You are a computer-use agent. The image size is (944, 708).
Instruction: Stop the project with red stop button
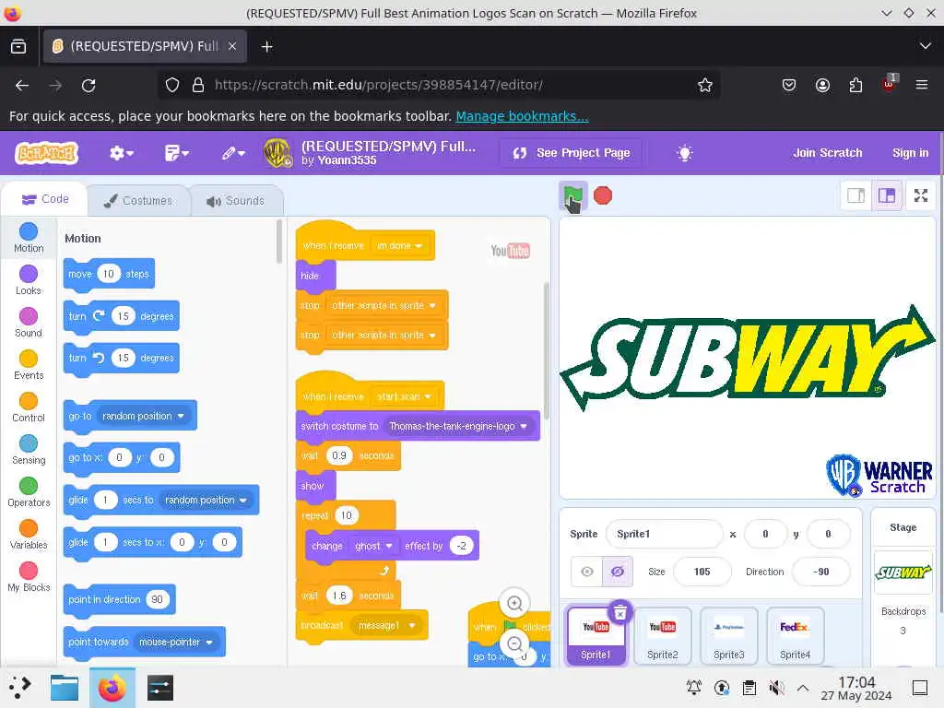pyautogui.click(x=603, y=195)
